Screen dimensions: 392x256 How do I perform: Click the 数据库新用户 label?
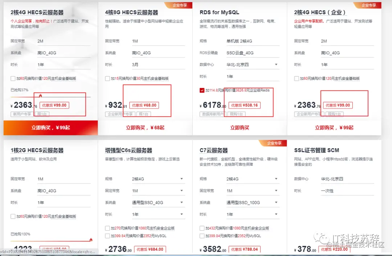click(x=213, y=114)
